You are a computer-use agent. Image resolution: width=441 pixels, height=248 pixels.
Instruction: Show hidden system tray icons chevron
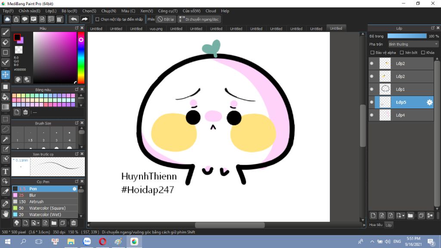(x=372, y=242)
